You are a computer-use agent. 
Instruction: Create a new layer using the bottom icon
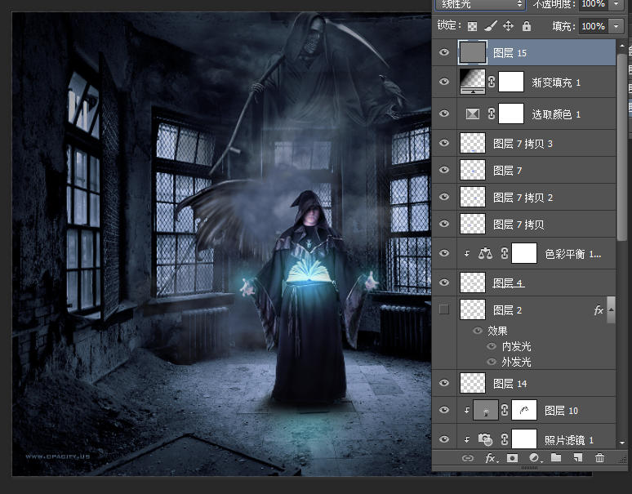[x=577, y=458]
